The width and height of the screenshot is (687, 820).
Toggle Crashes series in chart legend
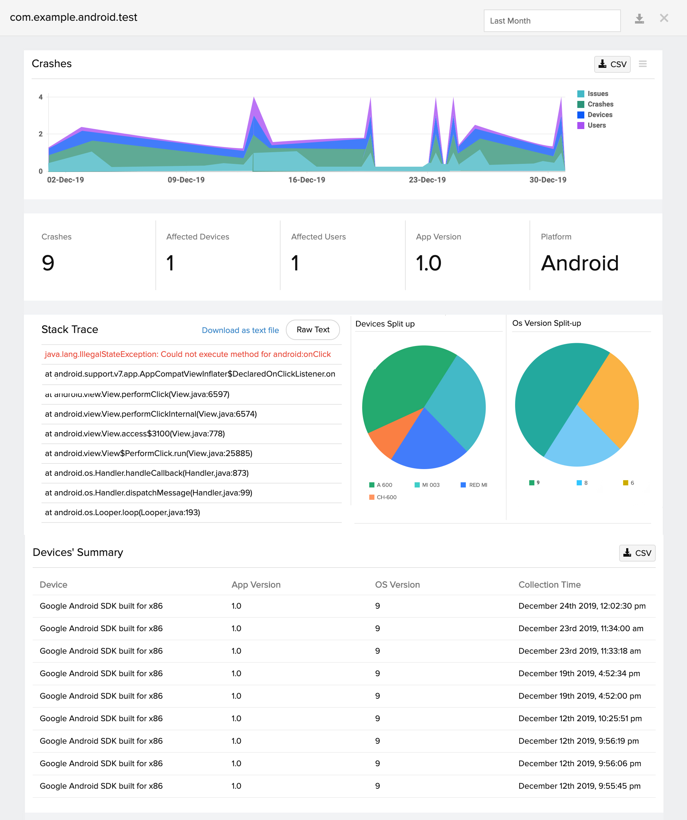tap(600, 104)
